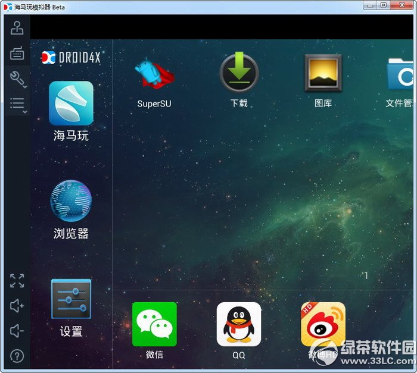
Task: Decrease volume with speaker minus icon
Action: (x=17, y=331)
